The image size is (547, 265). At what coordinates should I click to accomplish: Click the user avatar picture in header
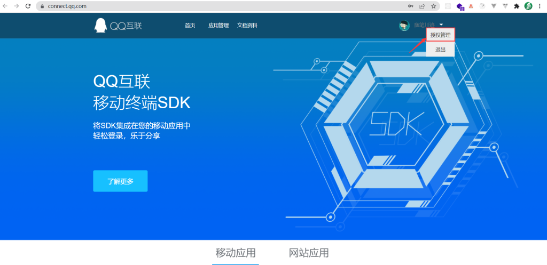point(404,26)
